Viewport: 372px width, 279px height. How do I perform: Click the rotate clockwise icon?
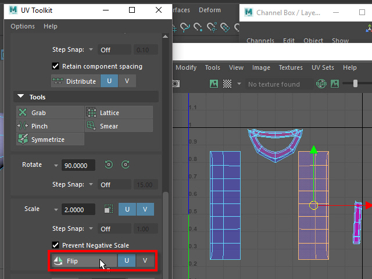pyautogui.click(x=125, y=165)
